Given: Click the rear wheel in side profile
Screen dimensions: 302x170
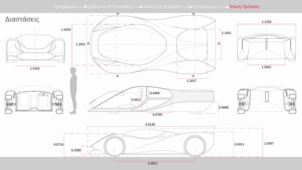Looking at the screenshot, I should point(195,146).
